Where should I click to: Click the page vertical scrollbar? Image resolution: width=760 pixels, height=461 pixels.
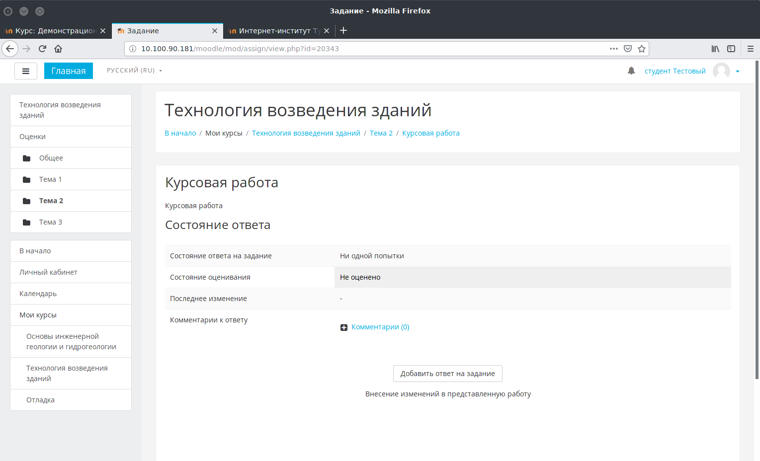(757, 220)
